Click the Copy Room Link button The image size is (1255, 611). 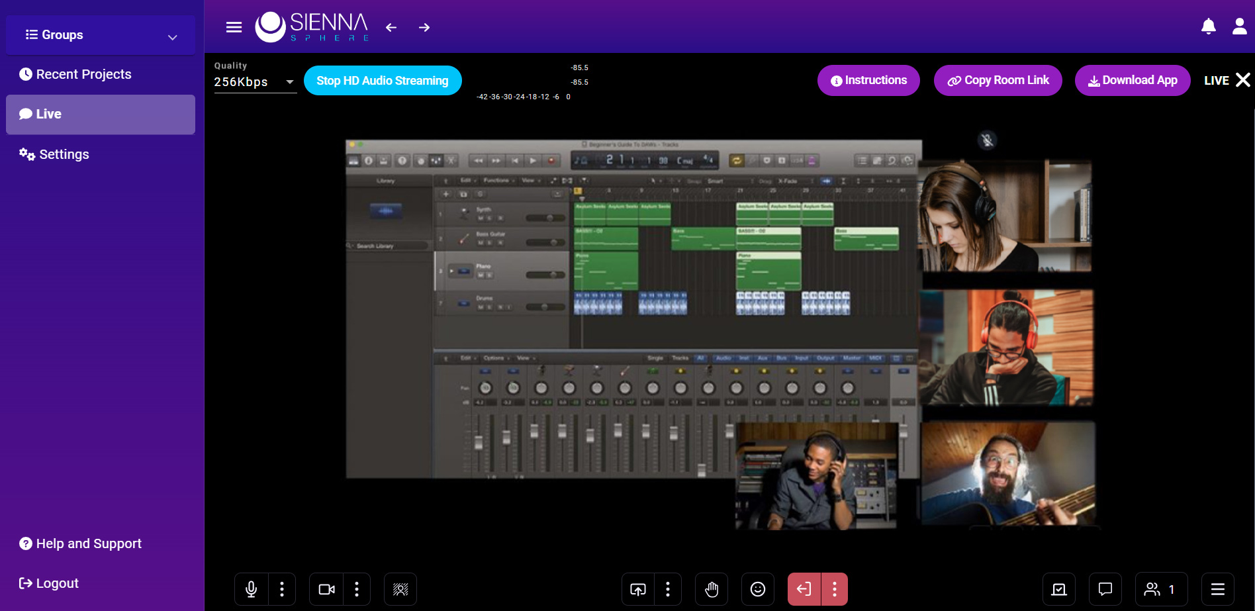click(998, 80)
